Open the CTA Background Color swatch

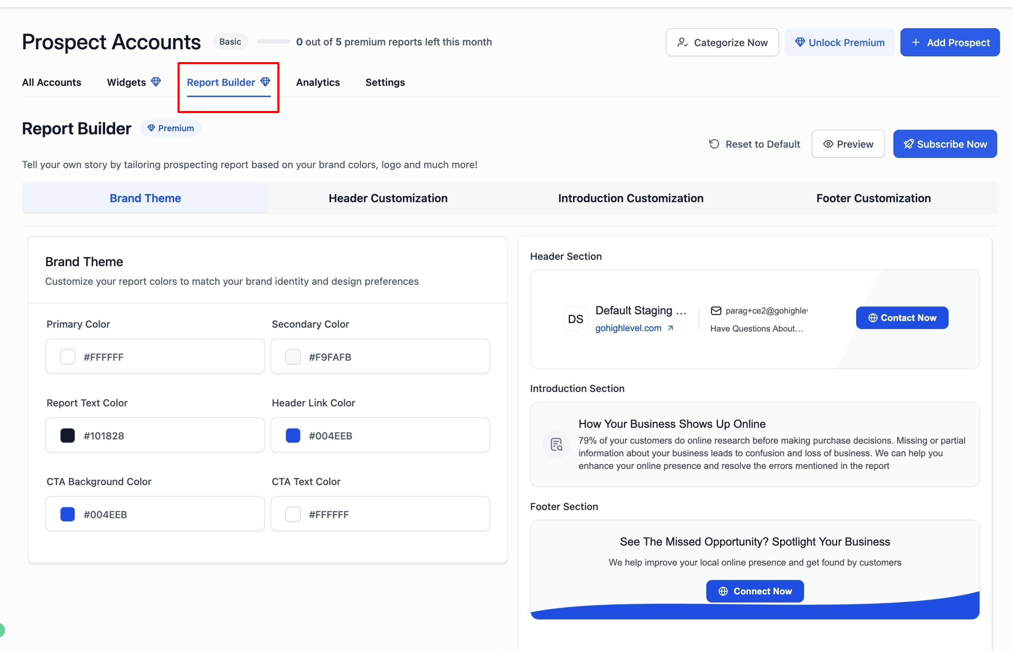coord(68,514)
